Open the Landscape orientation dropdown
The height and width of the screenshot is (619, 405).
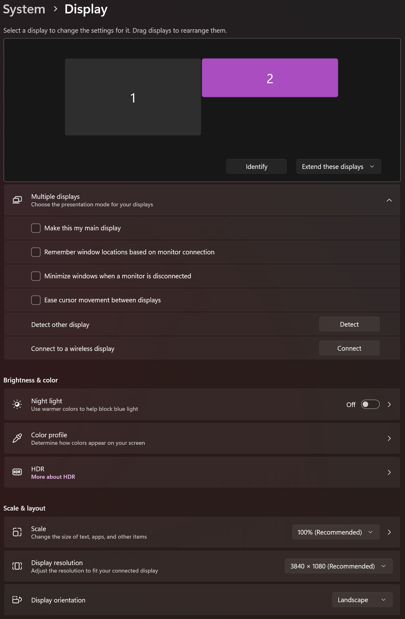(362, 600)
